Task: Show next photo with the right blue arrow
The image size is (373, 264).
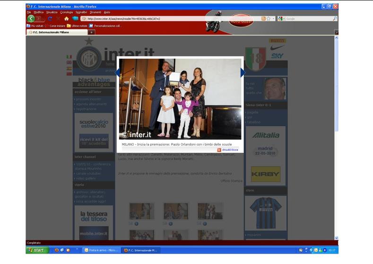Action: 243,72
